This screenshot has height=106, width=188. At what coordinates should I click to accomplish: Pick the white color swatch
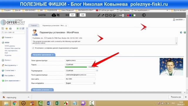tap(135, 15)
